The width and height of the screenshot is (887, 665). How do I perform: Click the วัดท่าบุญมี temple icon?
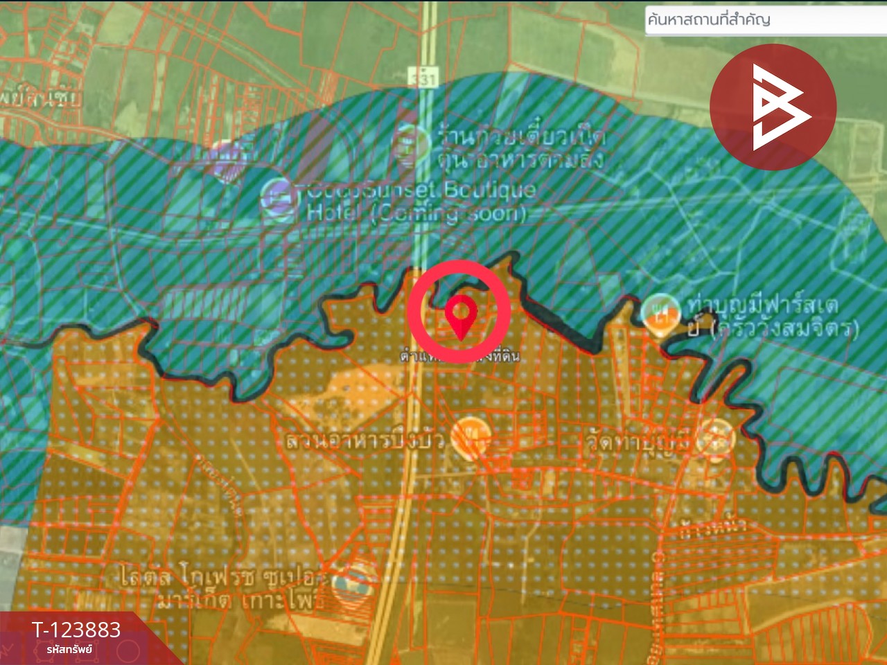click(714, 438)
